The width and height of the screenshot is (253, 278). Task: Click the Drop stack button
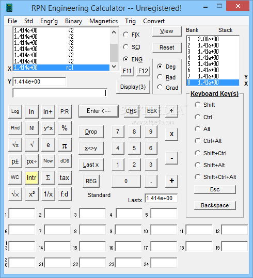pos(91,132)
